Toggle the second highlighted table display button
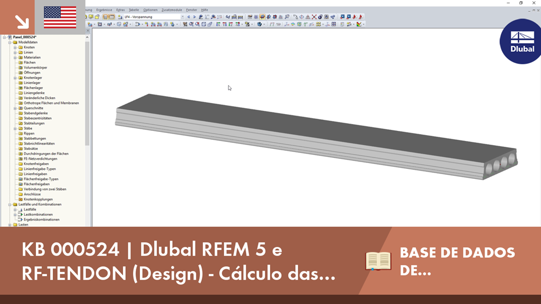541x304 pixels. pos(112,17)
